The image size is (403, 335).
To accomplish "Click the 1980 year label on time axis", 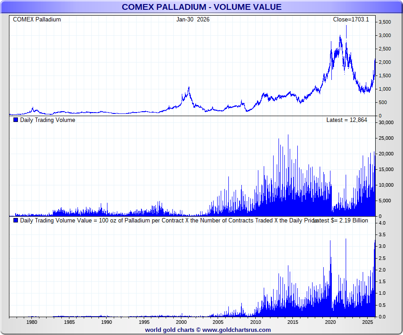I will [x=32, y=322].
